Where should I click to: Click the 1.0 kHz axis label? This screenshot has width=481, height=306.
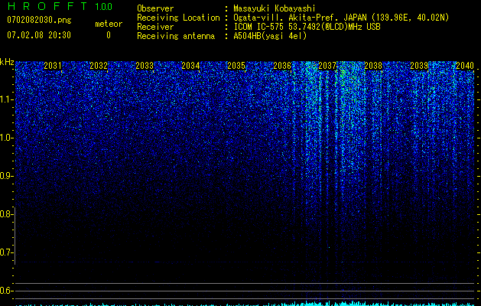[6, 138]
